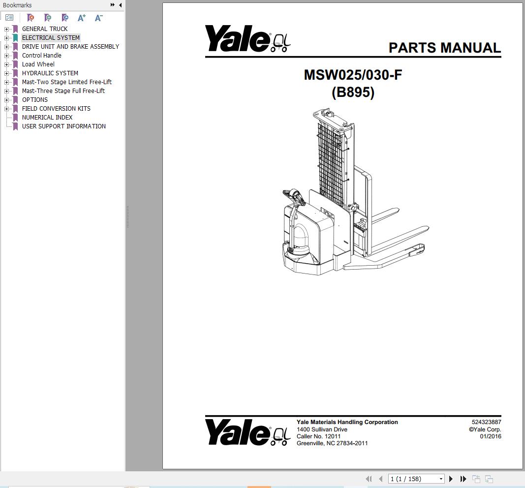The height and width of the screenshot is (488, 525).
Task: Increase bookmark text size with A+ icon
Action: tap(81, 17)
